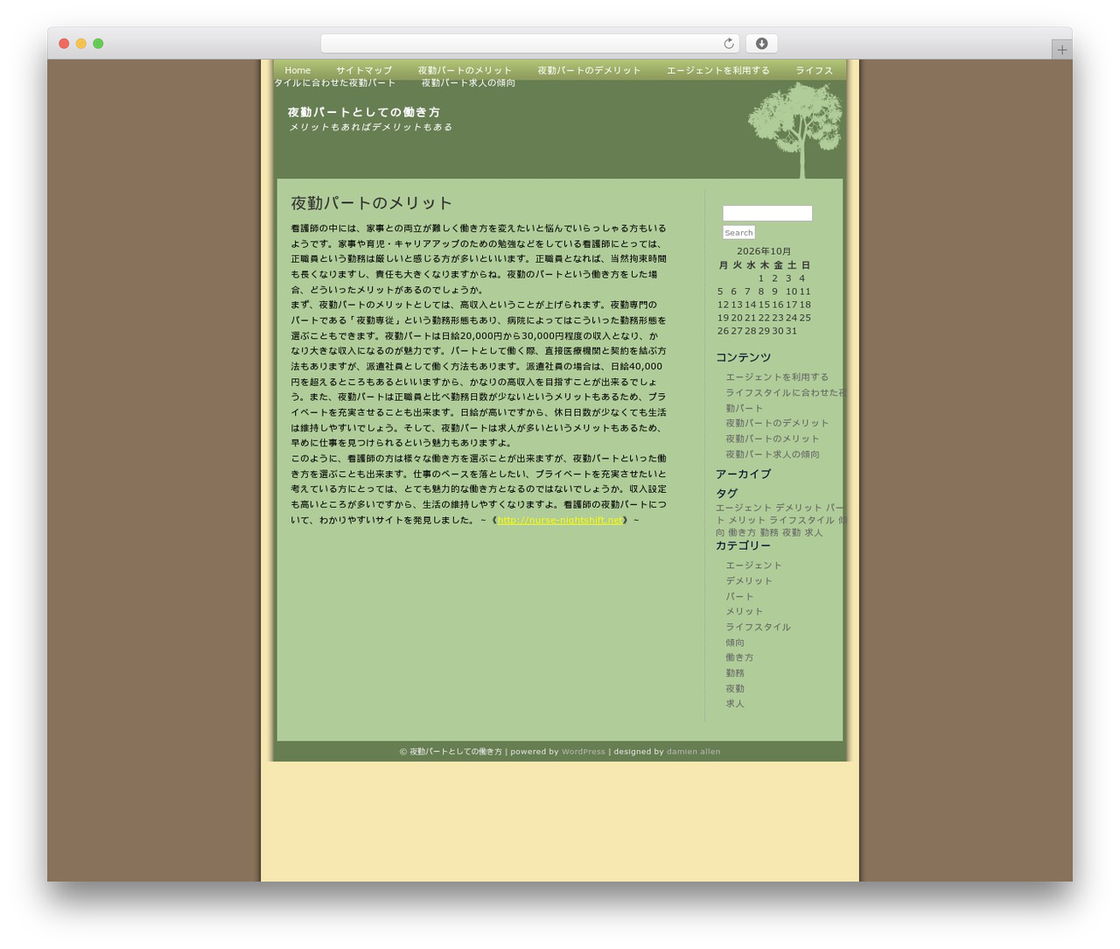Click day 15 in the calendar
Viewport: 1120px width, 949px height.
tap(764, 305)
